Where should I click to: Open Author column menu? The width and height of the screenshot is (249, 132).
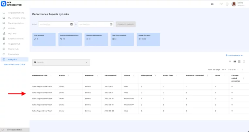(68, 76)
